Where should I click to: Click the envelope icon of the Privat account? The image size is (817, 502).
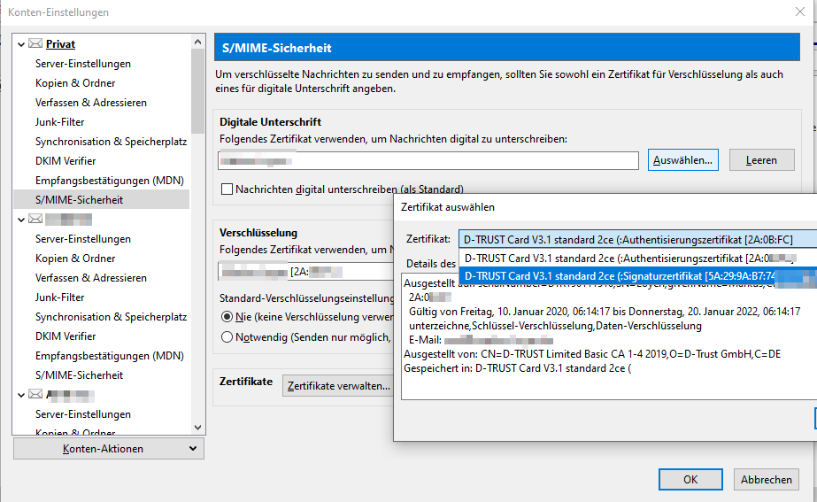pos(35,43)
